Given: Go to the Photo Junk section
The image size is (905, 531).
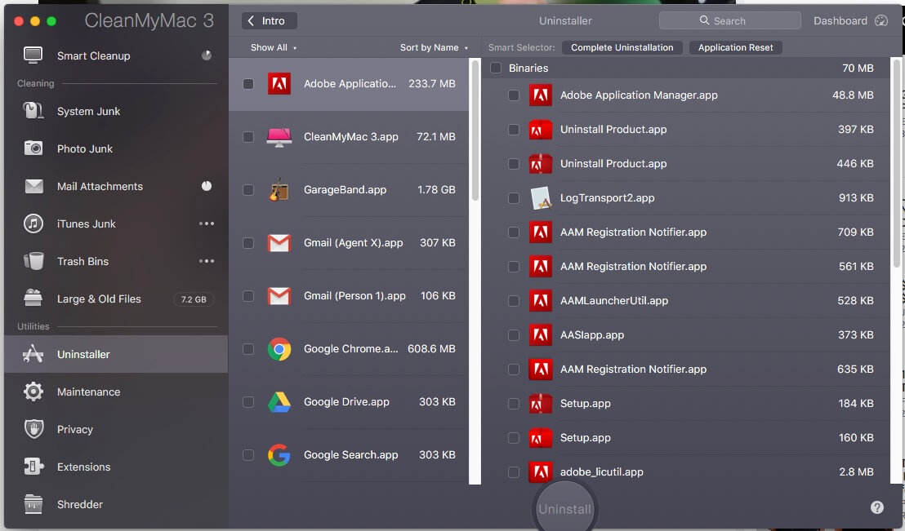Looking at the screenshot, I should (115, 148).
